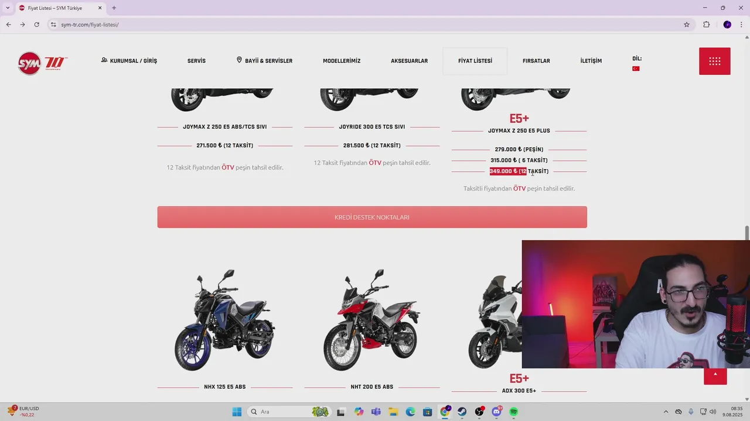Open a new tab with plus button
The width and height of the screenshot is (750, 421).
(114, 8)
